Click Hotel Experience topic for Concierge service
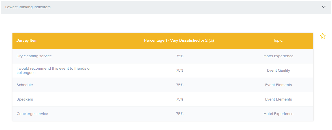Viewport: 332px width, 130px height. coord(278,114)
